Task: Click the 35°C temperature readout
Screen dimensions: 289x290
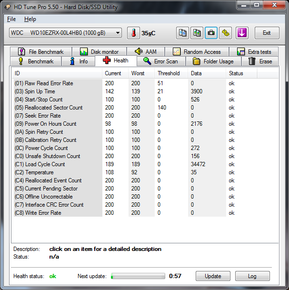Action: coord(149,33)
